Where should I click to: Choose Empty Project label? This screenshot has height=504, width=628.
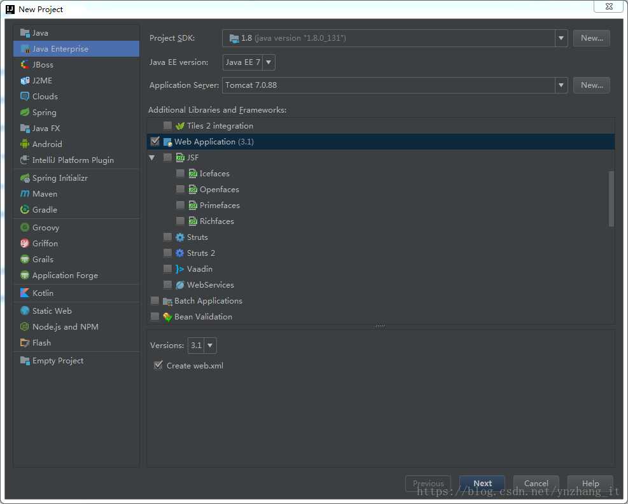58,361
